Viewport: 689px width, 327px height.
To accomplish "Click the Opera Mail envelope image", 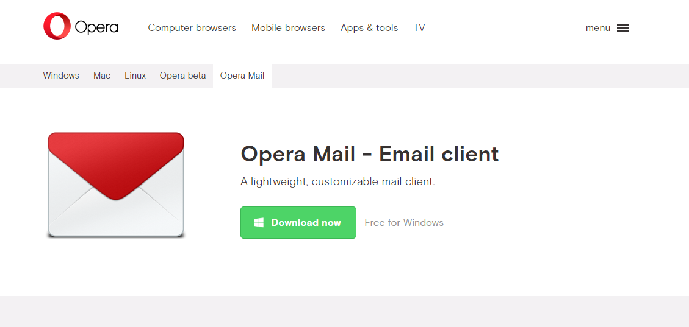I will pyautogui.click(x=115, y=185).
